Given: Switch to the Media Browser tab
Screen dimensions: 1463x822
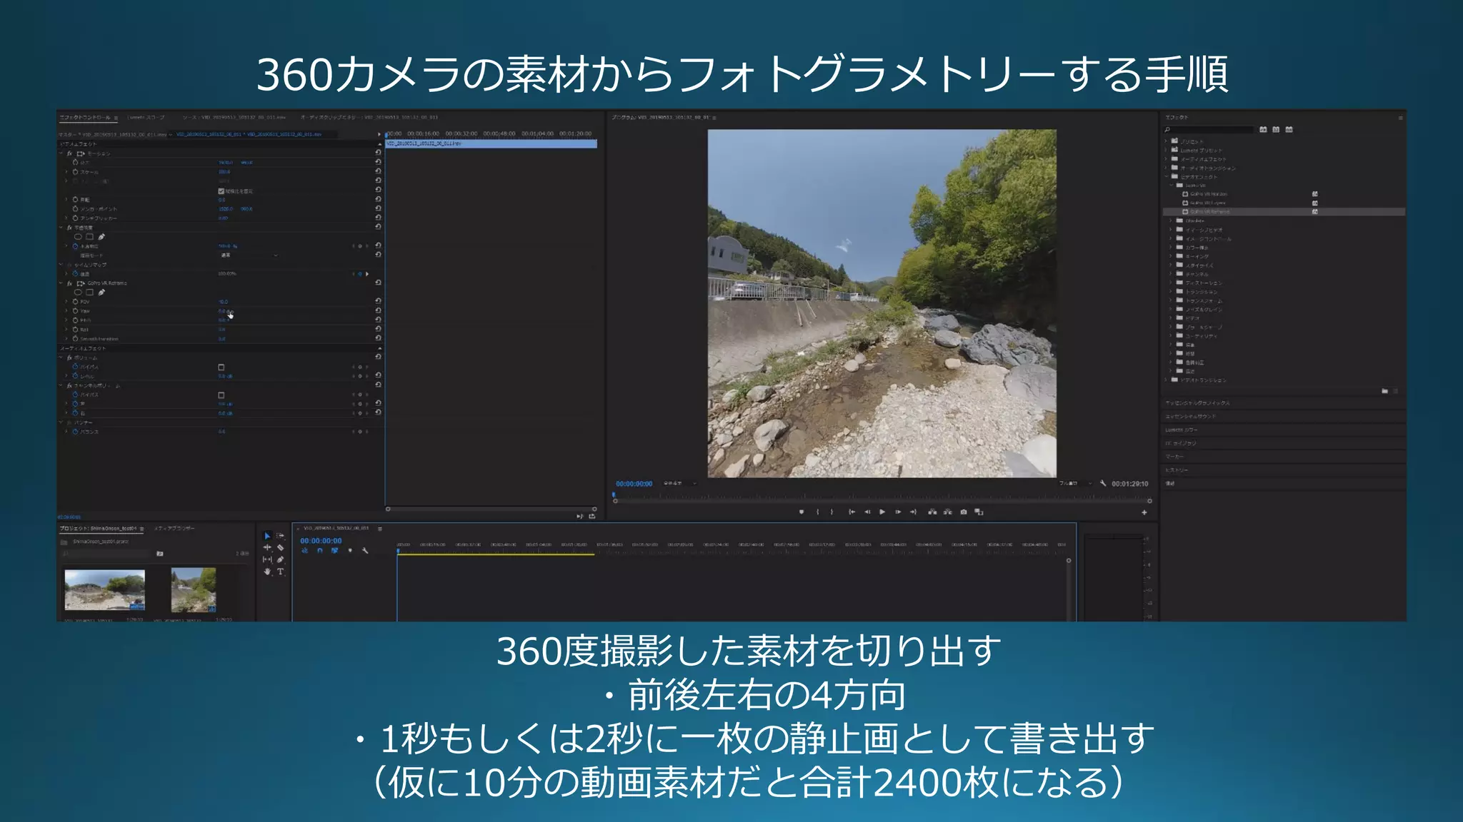Looking at the screenshot, I should [x=174, y=529].
